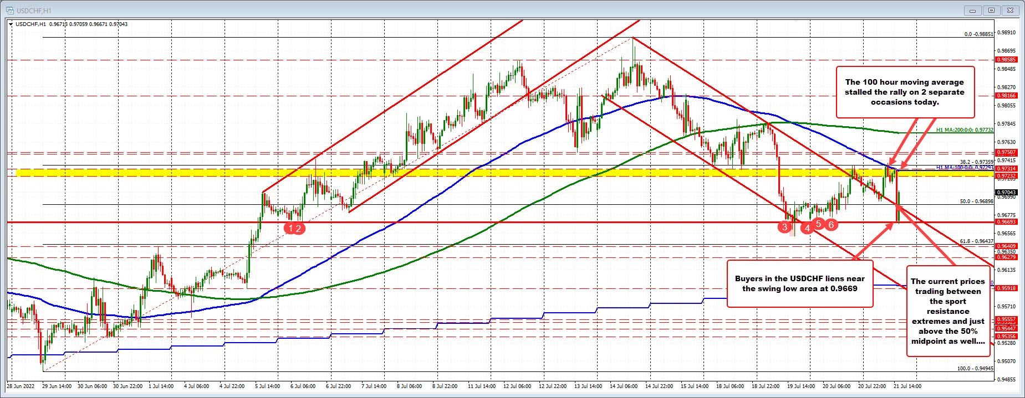
Task: Click the 29 Jun 14:00 time label
Action: (58, 386)
